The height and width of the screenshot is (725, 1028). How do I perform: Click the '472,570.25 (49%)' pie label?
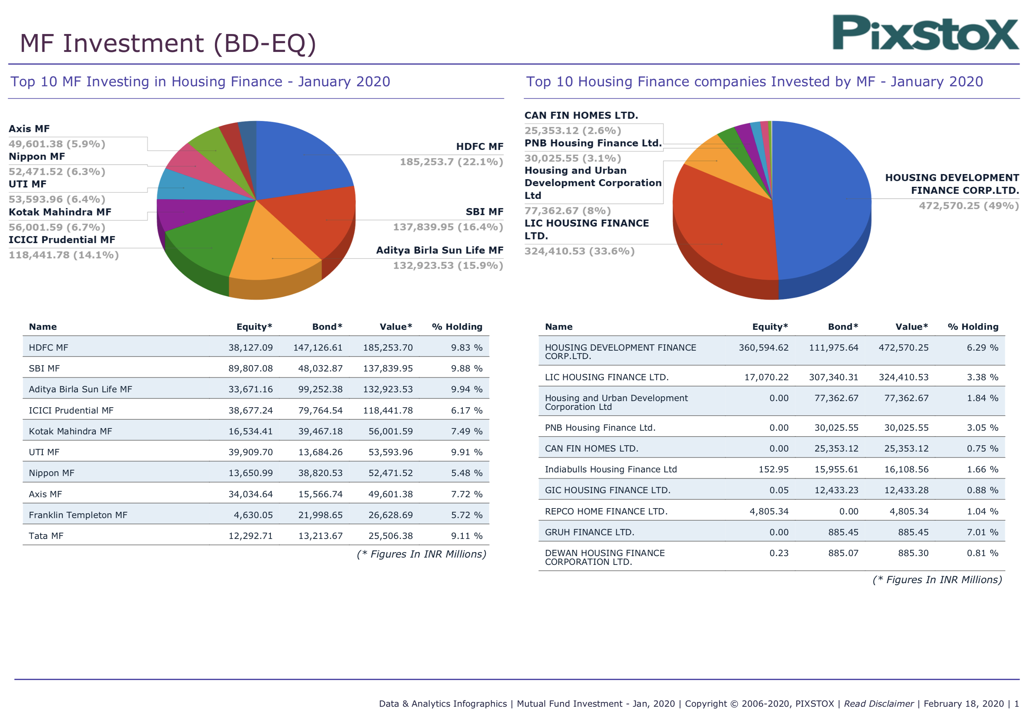[x=969, y=205]
